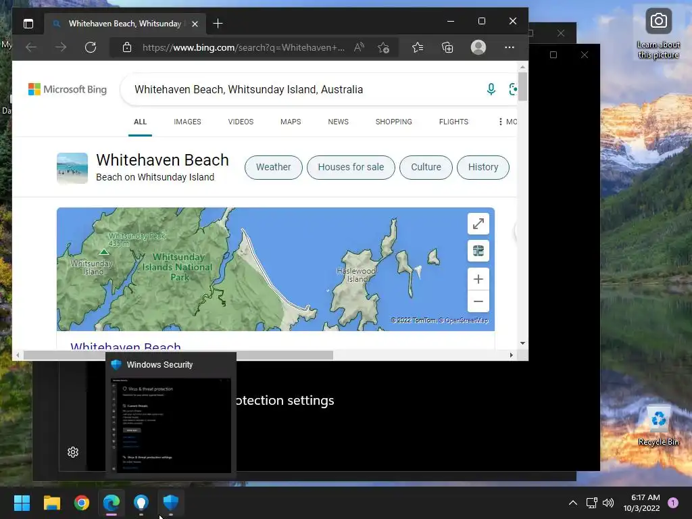Open Bing visual search icon

[513, 89]
